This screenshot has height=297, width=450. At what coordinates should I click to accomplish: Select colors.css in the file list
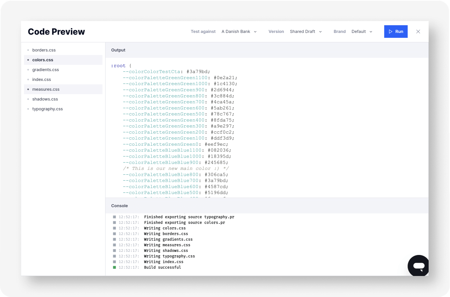pos(63,60)
